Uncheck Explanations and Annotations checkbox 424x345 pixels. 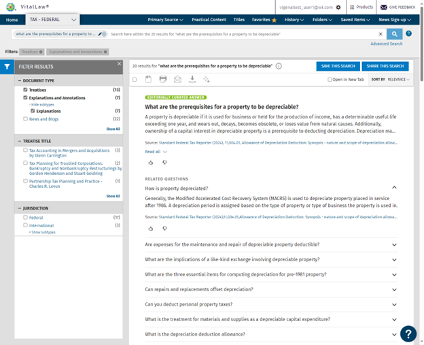point(25,97)
